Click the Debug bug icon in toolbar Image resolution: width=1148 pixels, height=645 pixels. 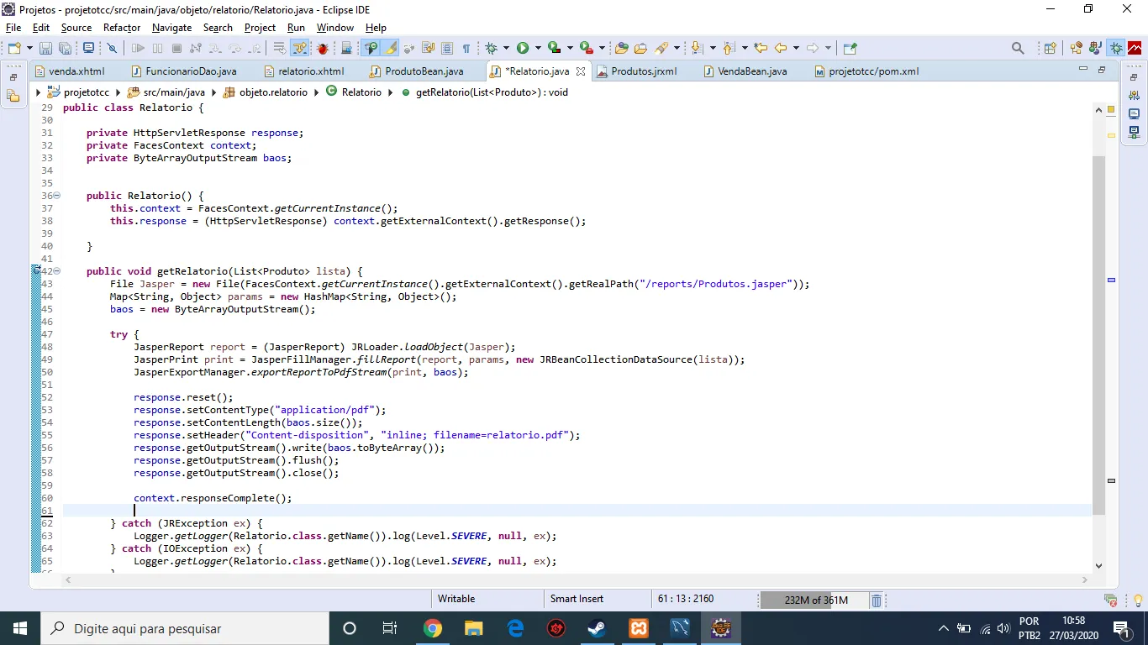pos(492,49)
